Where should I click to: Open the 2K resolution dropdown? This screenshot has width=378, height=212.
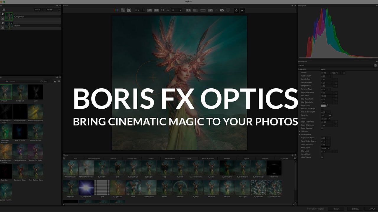pyautogui.click(x=177, y=10)
